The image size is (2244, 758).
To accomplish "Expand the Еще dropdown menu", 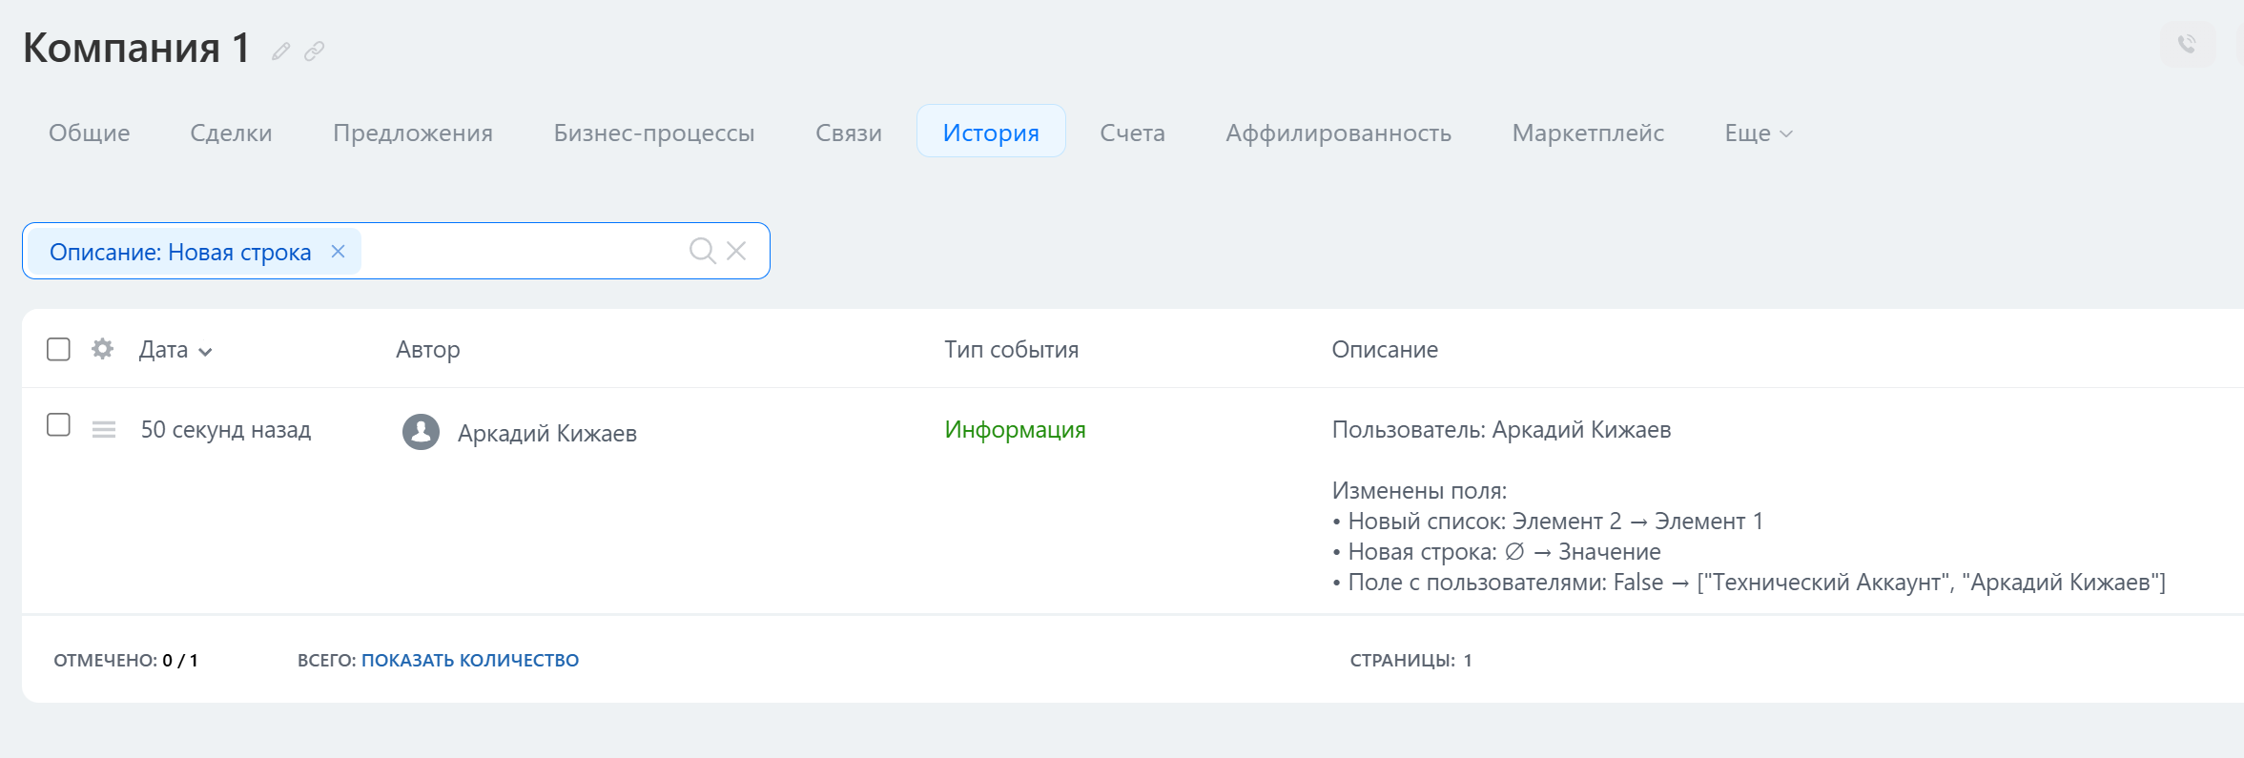I will 1758,133.
